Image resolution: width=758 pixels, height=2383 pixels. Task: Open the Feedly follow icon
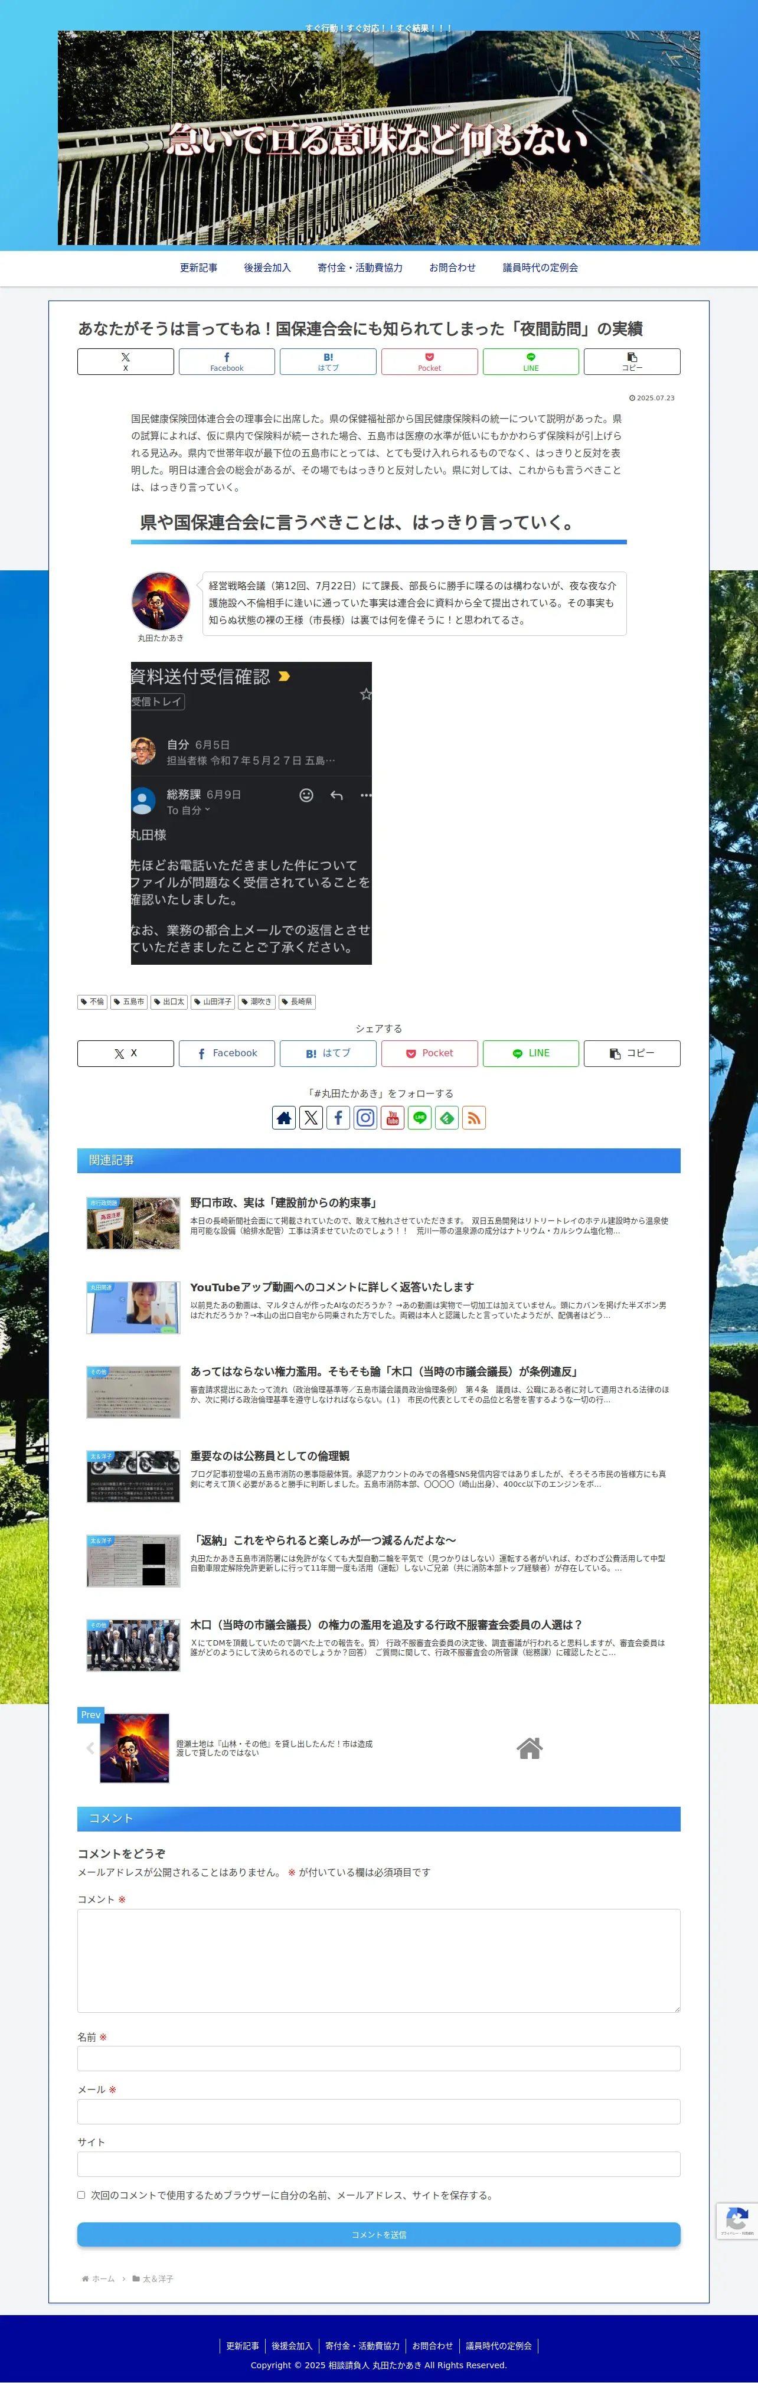click(446, 1118)
